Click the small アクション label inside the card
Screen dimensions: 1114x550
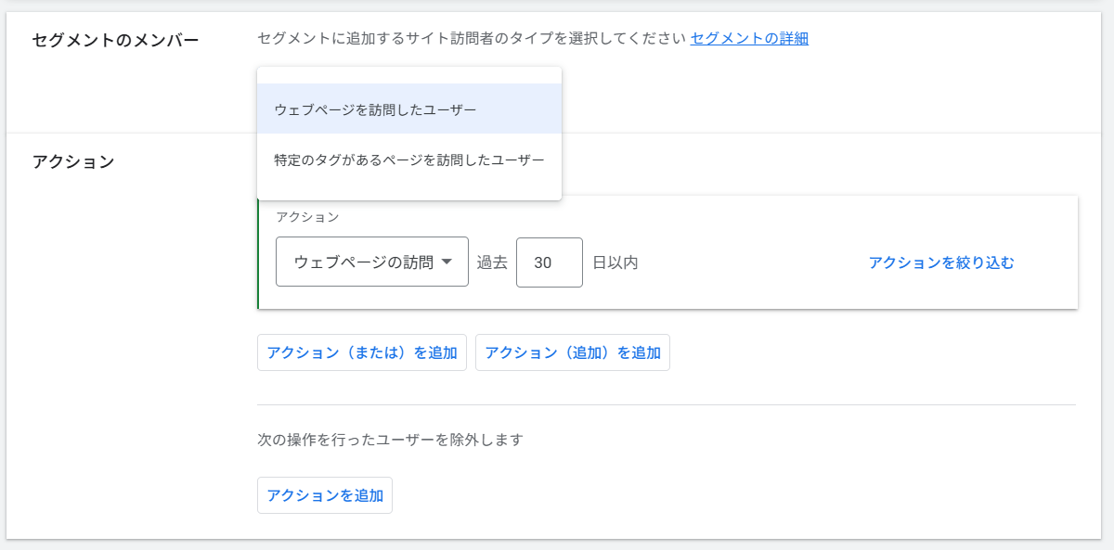pos(307,217)
